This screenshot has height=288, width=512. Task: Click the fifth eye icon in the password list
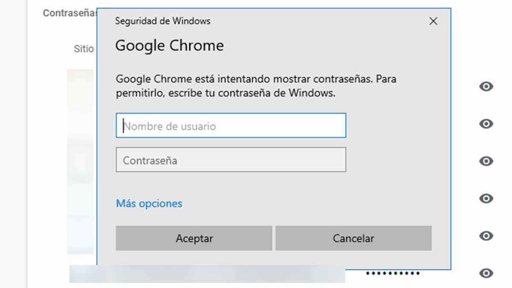click(486, 236)
